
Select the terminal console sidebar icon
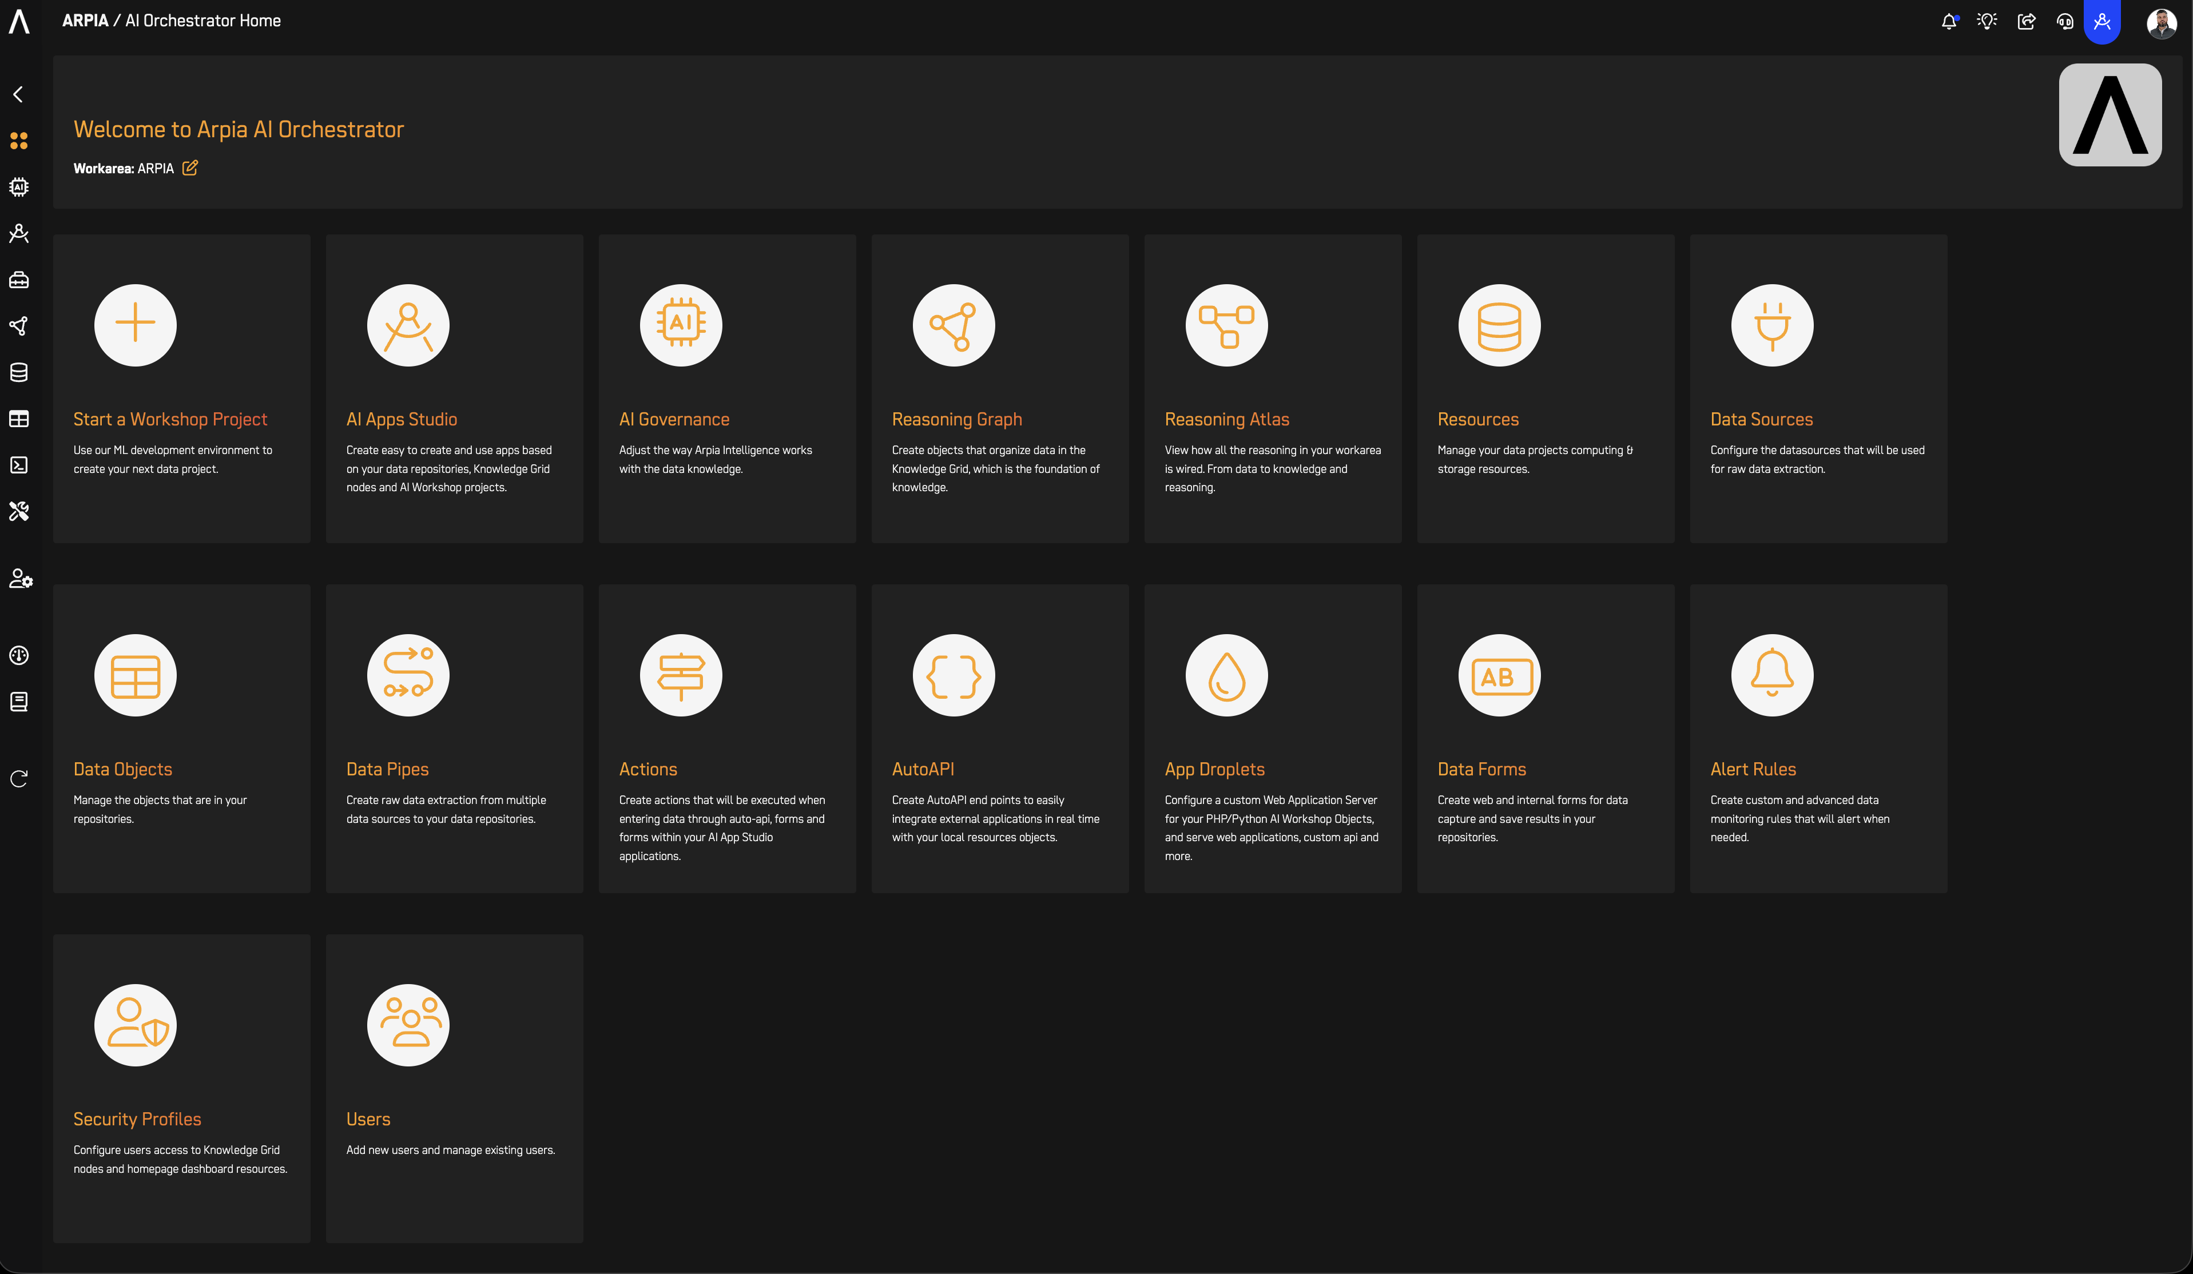(x=18, y=465)
